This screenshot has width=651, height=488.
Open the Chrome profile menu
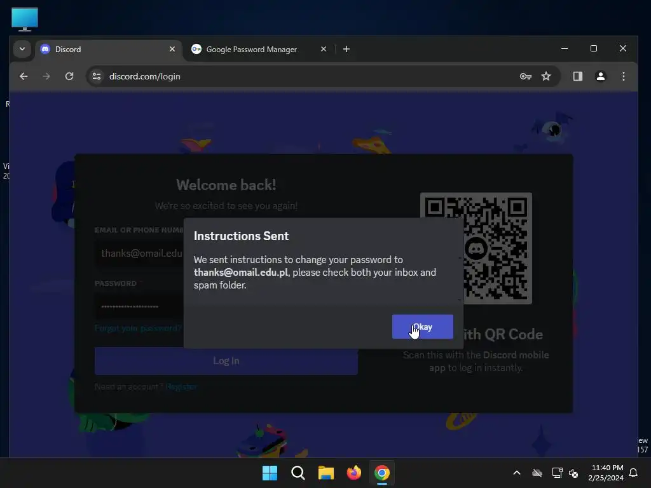[600, 76]
